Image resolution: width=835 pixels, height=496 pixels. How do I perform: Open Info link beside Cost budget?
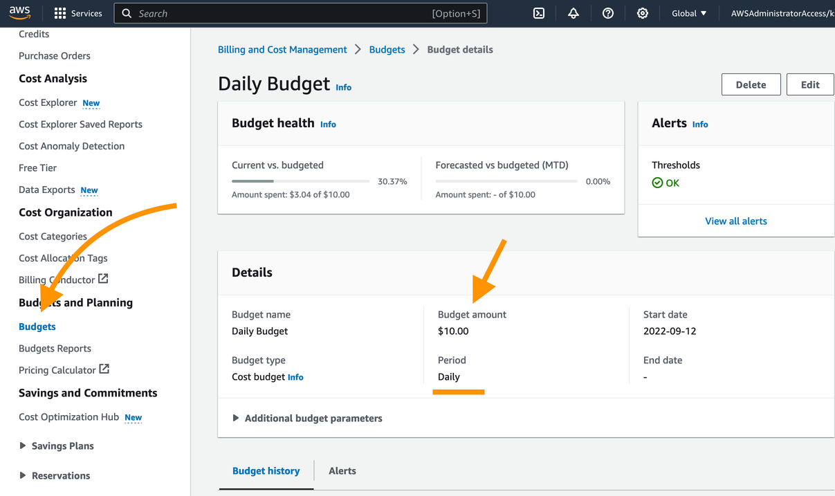pos(295,378)
